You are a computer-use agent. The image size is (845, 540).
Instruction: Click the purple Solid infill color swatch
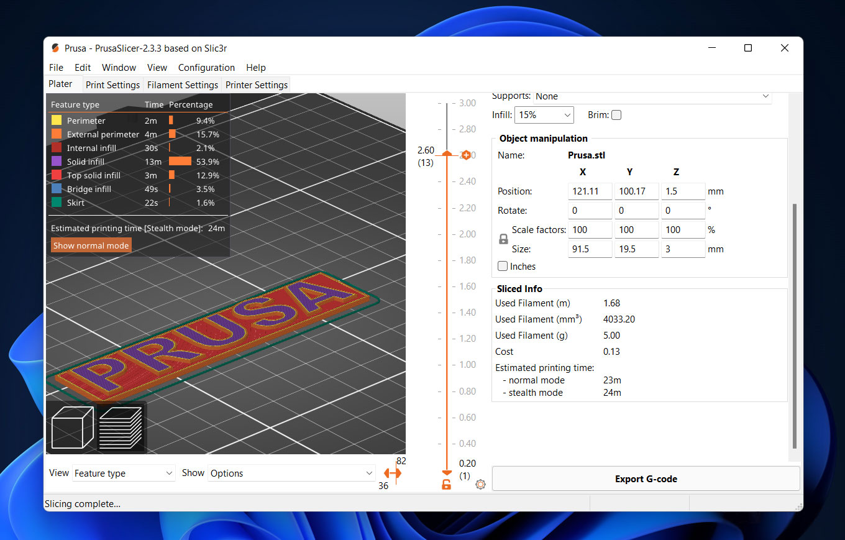(57, 162)
